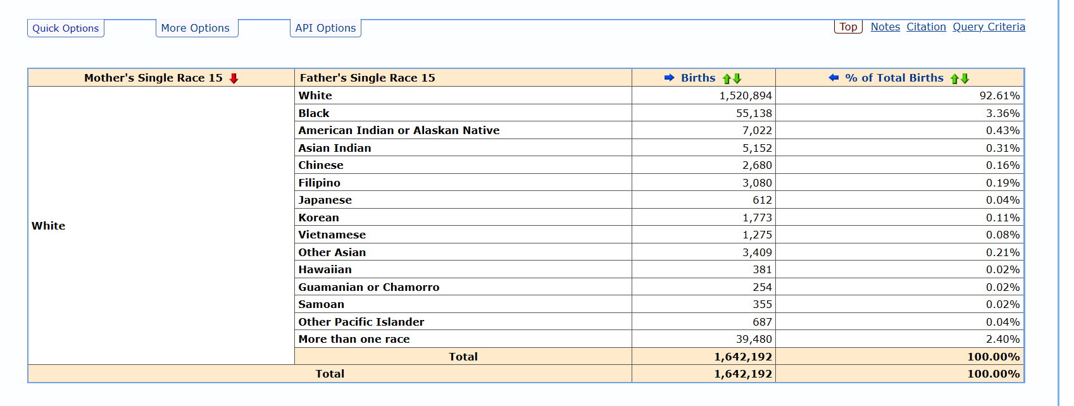Screen dimensions: 1074x406
Task: Open the API Options tab
Action: (x=325, y=28)
